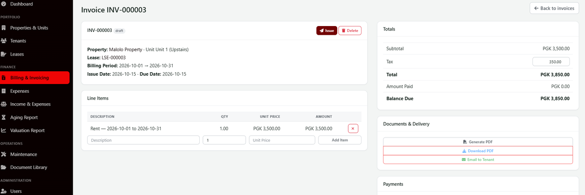
Task: Click the Valuation Report chart icon
Action: coord(4,131)
